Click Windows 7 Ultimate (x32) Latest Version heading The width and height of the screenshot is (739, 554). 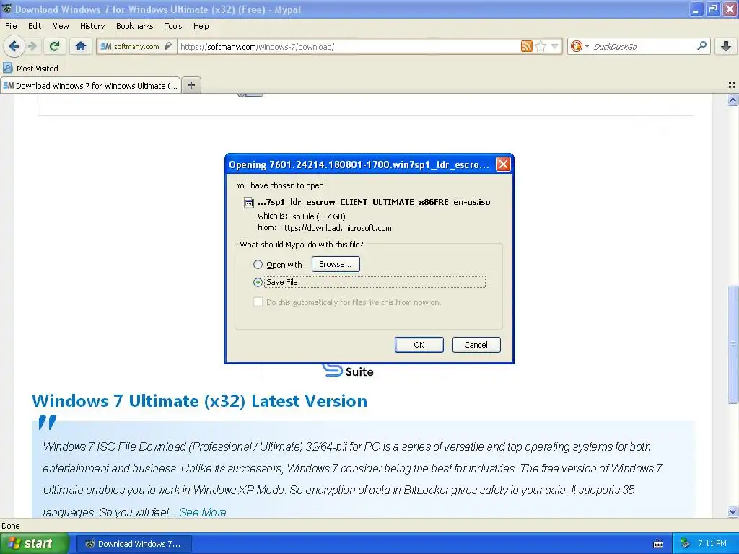pos(199,401)
